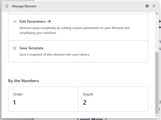Click the scrollbar track above the thumb
This screenshot has height=120, width=161.
[x=157, y=31]
